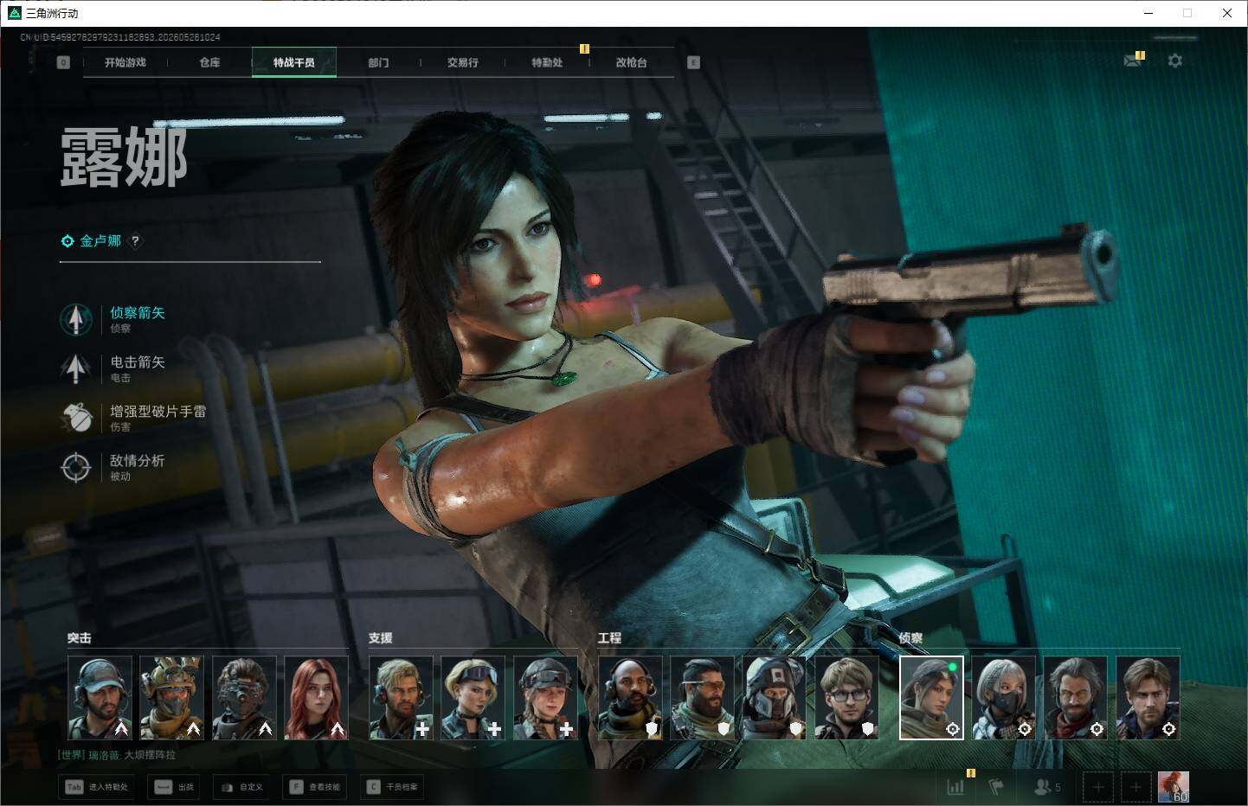Close the 三角洲行动 window
1248x806 pixels.
[1227, 13]
